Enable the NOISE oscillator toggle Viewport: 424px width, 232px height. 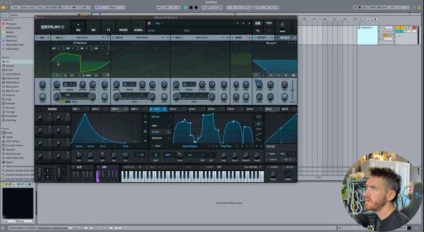click(x=233, y=38)
